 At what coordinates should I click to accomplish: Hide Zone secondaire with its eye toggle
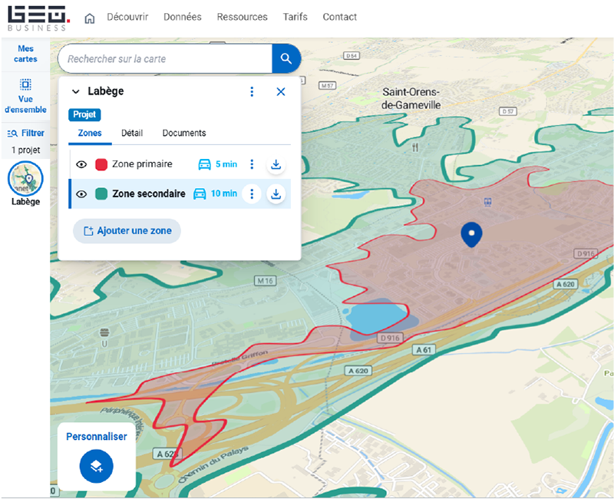point(81,193)
